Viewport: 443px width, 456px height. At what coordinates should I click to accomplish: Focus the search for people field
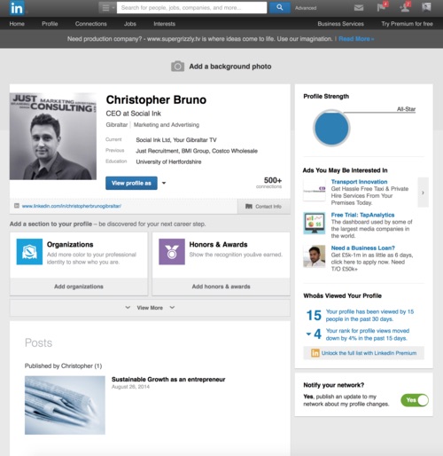pos(191,8)
